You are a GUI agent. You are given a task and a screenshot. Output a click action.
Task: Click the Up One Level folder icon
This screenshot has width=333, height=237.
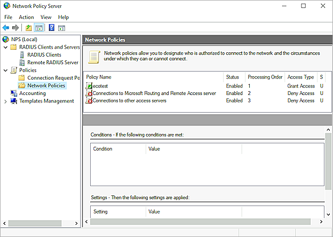point(29,28)
